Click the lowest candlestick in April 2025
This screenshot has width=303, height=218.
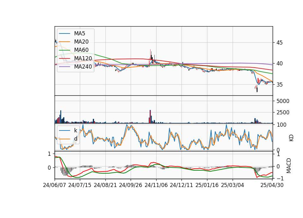(257, 89)
